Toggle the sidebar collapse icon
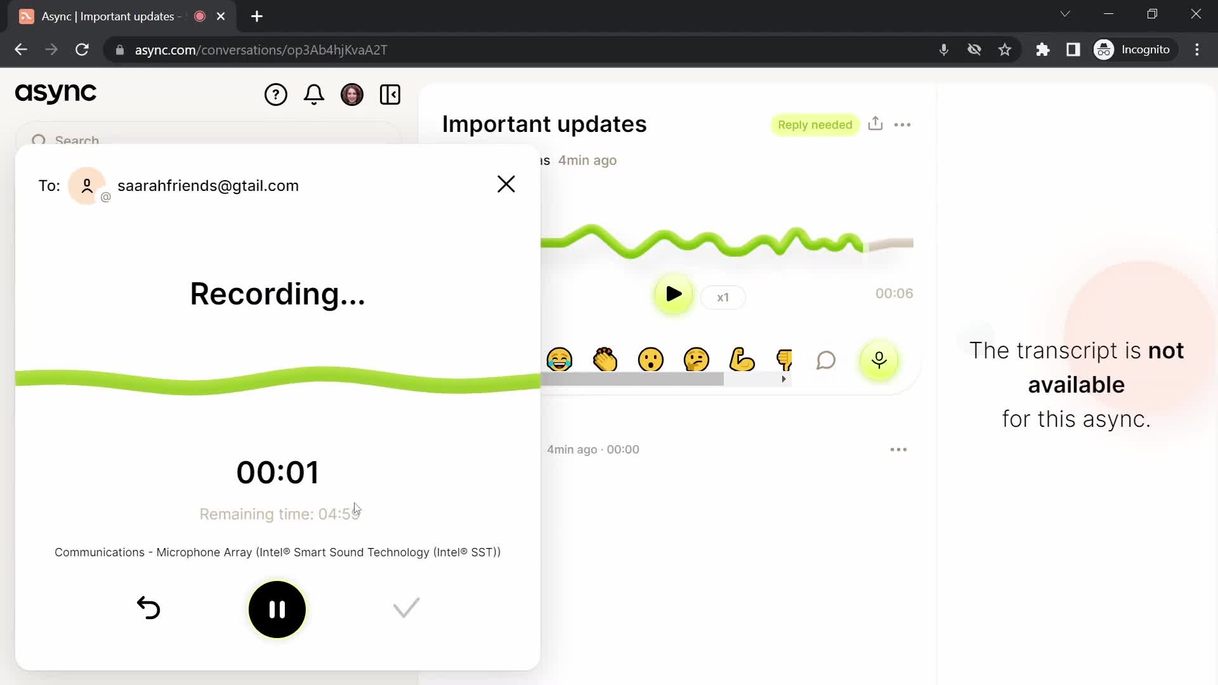Screen dimensions: 1218x685 (x=391, y=95)
